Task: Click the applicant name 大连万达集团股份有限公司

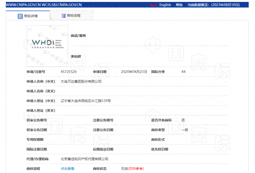Action: click(81, 81)
